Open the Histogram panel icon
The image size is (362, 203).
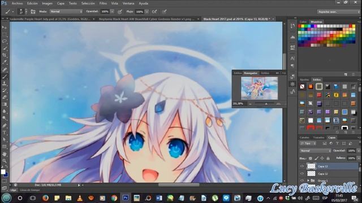click(292, 37)
